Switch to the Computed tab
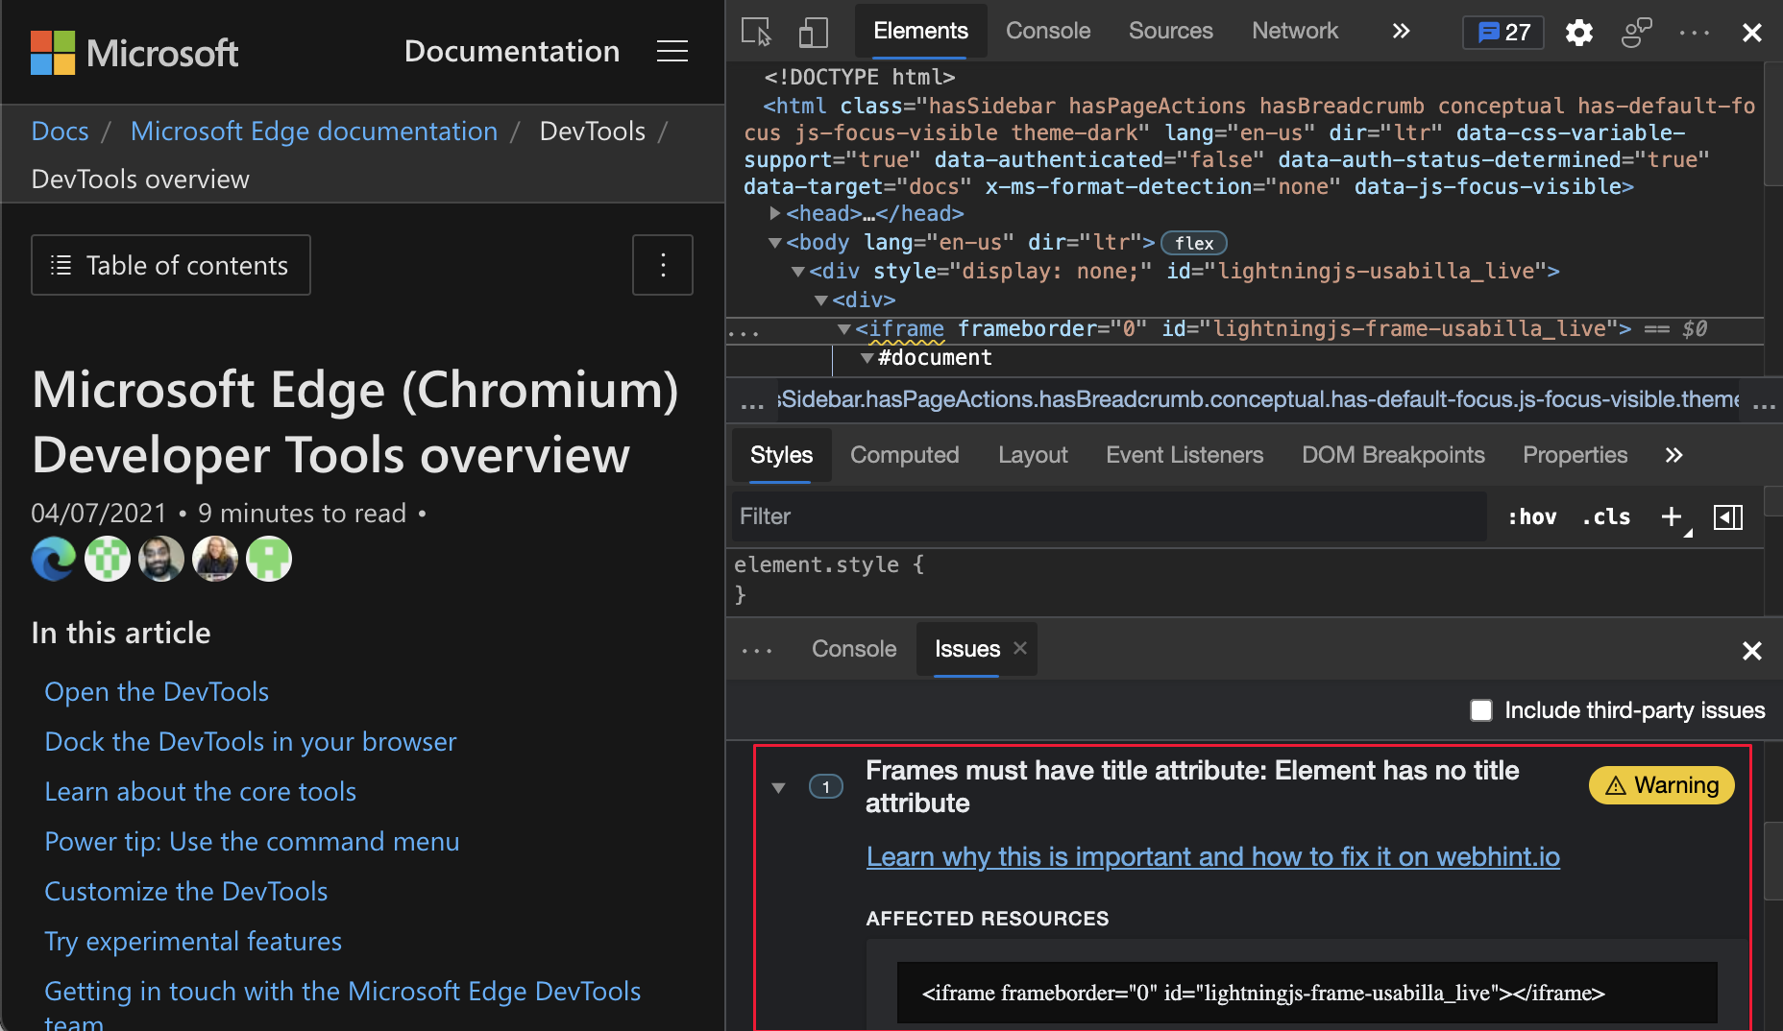This screenshot has width=1783, height=1031. (x=904, y=455)
